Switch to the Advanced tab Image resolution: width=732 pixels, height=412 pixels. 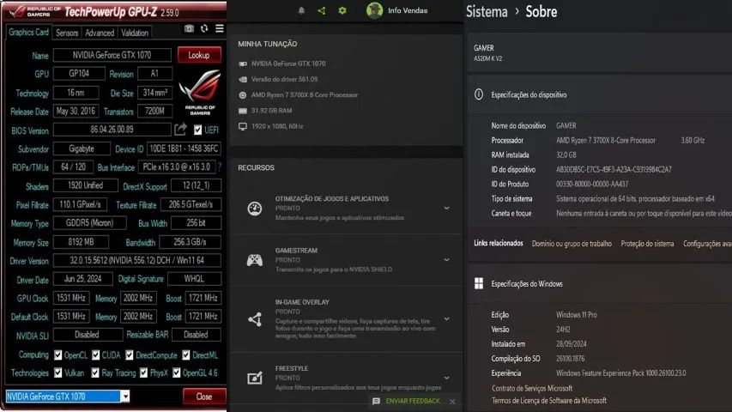(100, 33)
